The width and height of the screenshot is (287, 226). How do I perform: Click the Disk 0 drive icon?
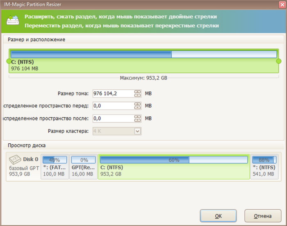coord(15,160)
